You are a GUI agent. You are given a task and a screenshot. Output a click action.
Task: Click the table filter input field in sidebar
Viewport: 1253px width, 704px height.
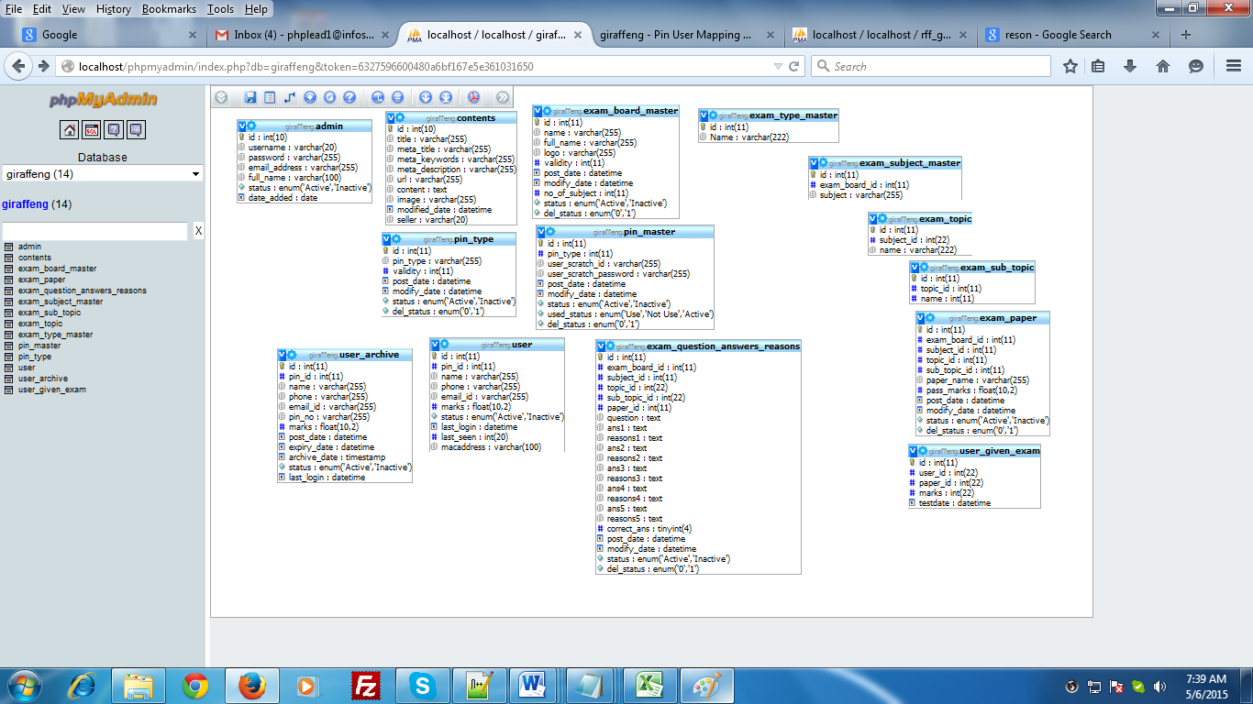(x=94, y=231)
